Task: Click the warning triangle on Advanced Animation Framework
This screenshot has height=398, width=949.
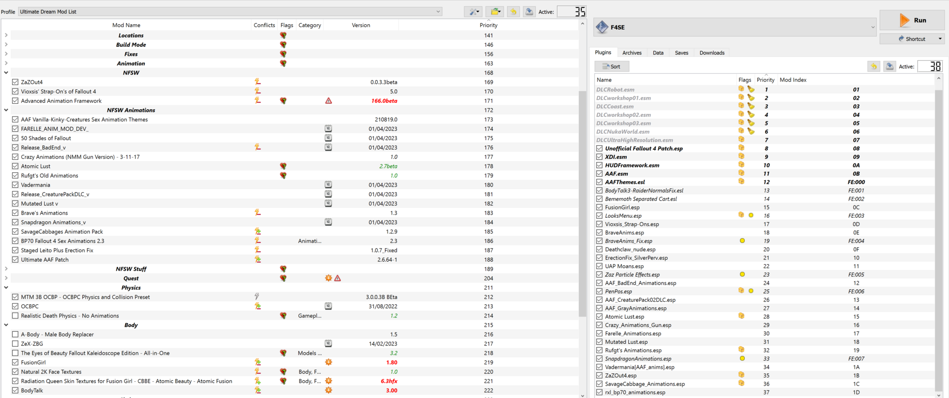Action: pos(328,101)
